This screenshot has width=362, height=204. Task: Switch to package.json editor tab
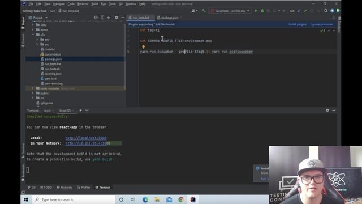click(169, 18)
